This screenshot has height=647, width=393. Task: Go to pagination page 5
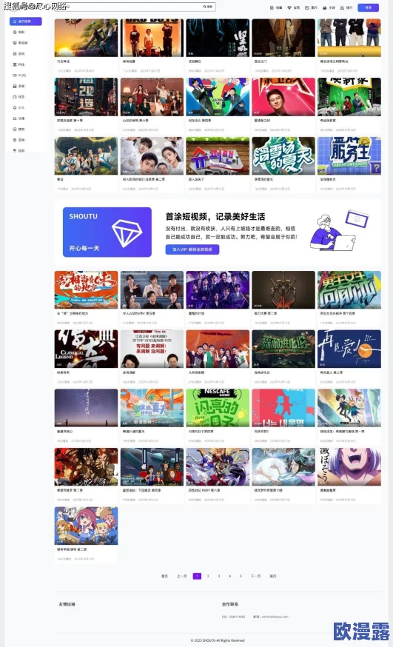tap(241, 576)
